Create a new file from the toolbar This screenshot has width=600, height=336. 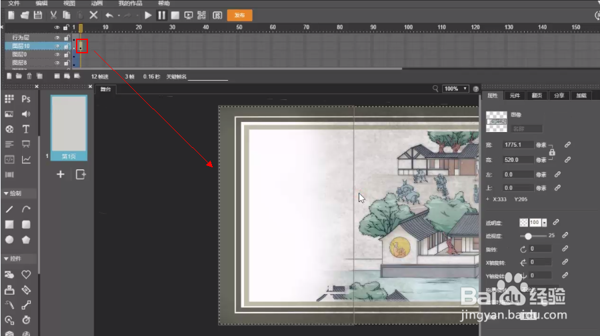coord(11,15)
